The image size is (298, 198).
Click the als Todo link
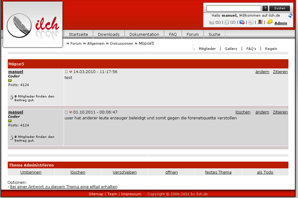point(265,172)
